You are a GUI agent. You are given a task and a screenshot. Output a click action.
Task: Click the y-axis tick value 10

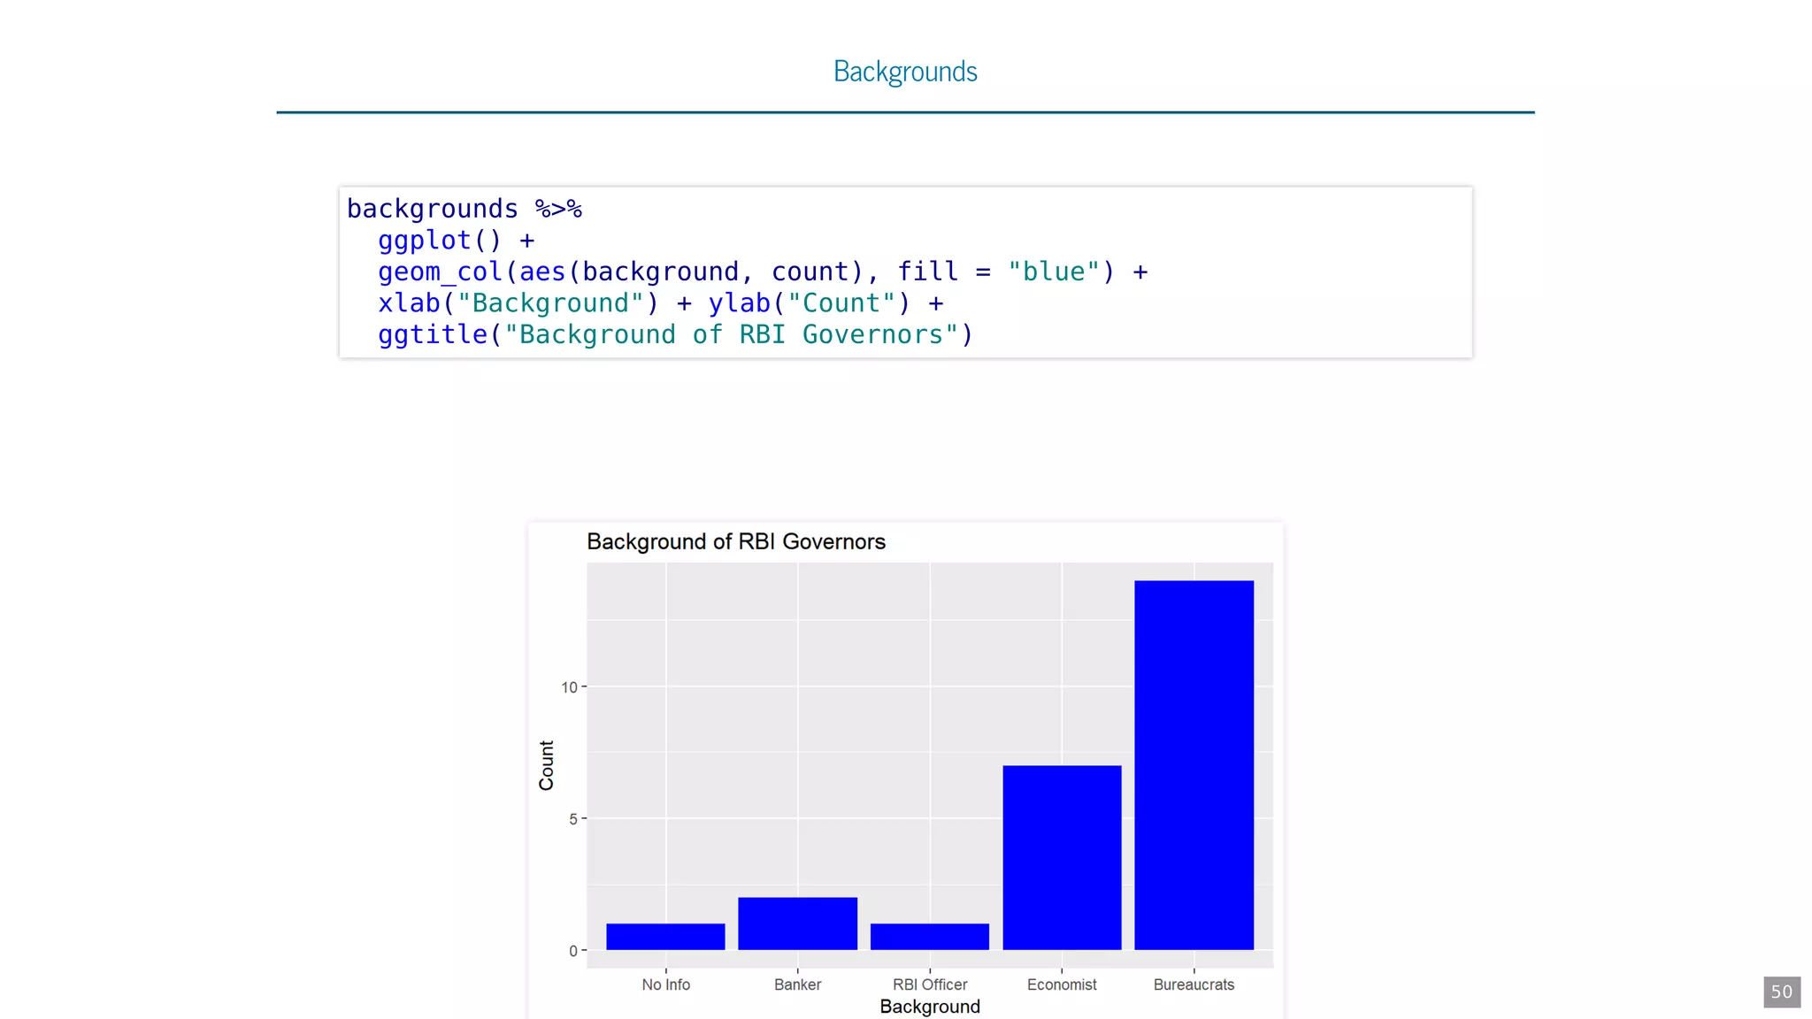569,687
